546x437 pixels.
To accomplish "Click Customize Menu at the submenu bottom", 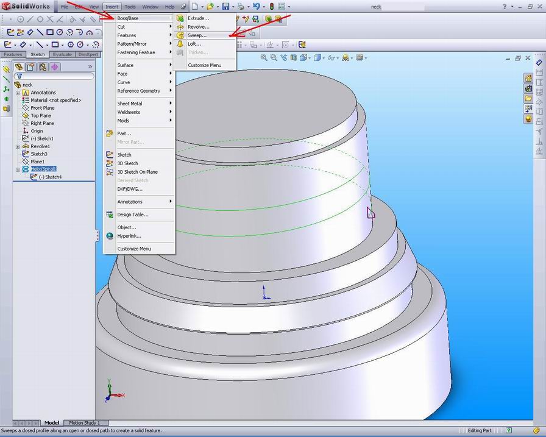I will coord(205,65).
